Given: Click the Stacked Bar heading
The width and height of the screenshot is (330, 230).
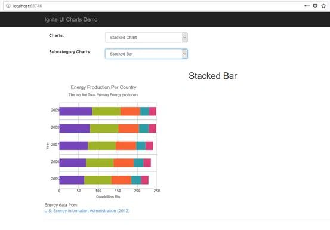Looking at the screenshot, I should (213, 76).
